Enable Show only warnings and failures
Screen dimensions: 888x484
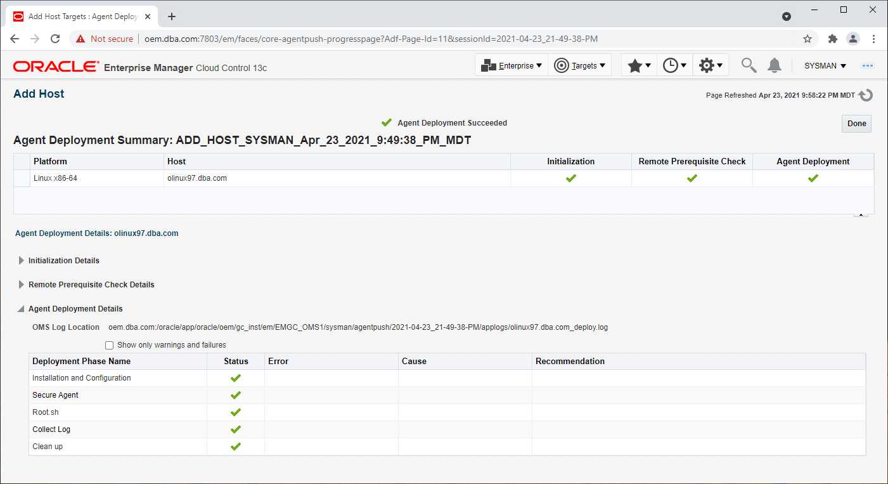(110, 345)
